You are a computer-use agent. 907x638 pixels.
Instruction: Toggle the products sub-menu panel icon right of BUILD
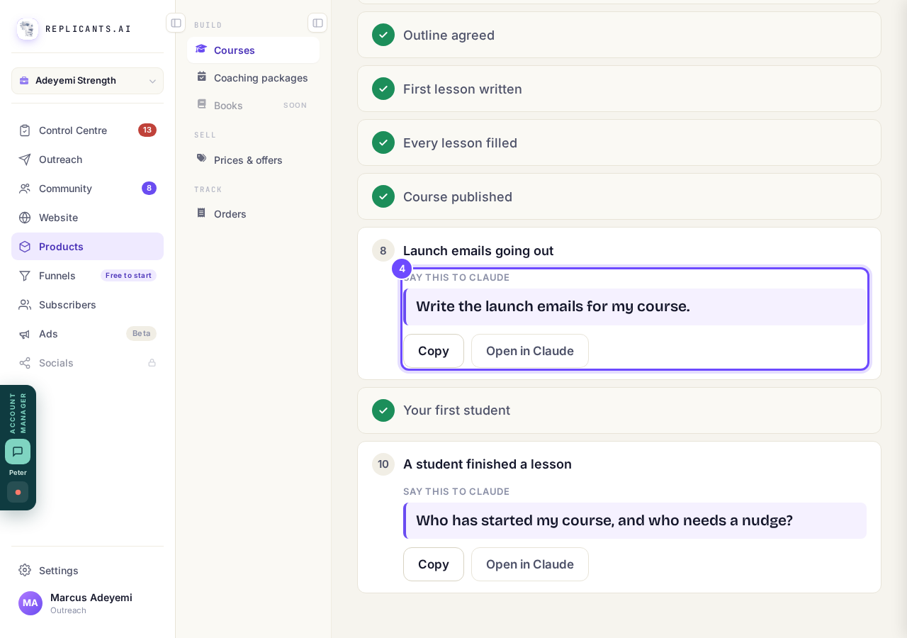point(317,23)
